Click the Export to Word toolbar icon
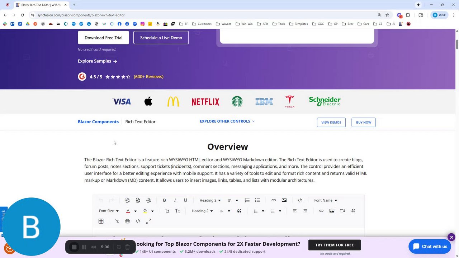Screen dimensions: 459x258 tap(138, 200)
